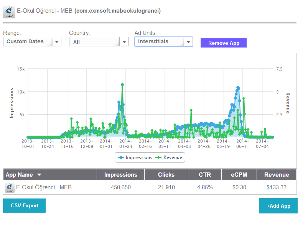Click the CSV Export button
The width and height of the screenshot is (308, 228).
(x=24, y=205)
